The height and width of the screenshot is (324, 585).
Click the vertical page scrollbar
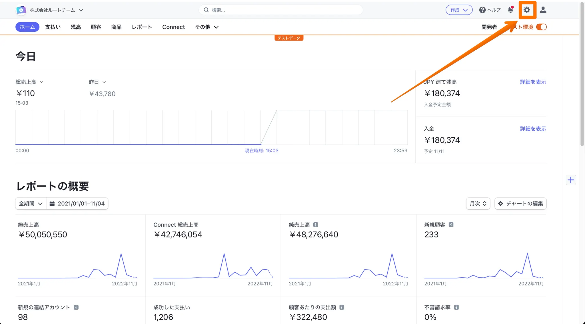(582, 74)
